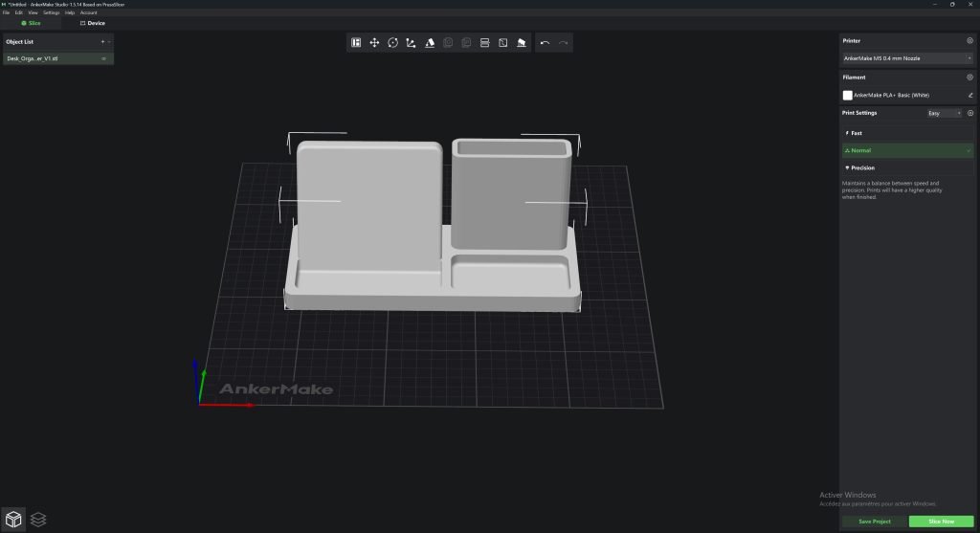Open the printer model dropdown
The image size is (980, 533).
tap(907, 58)
